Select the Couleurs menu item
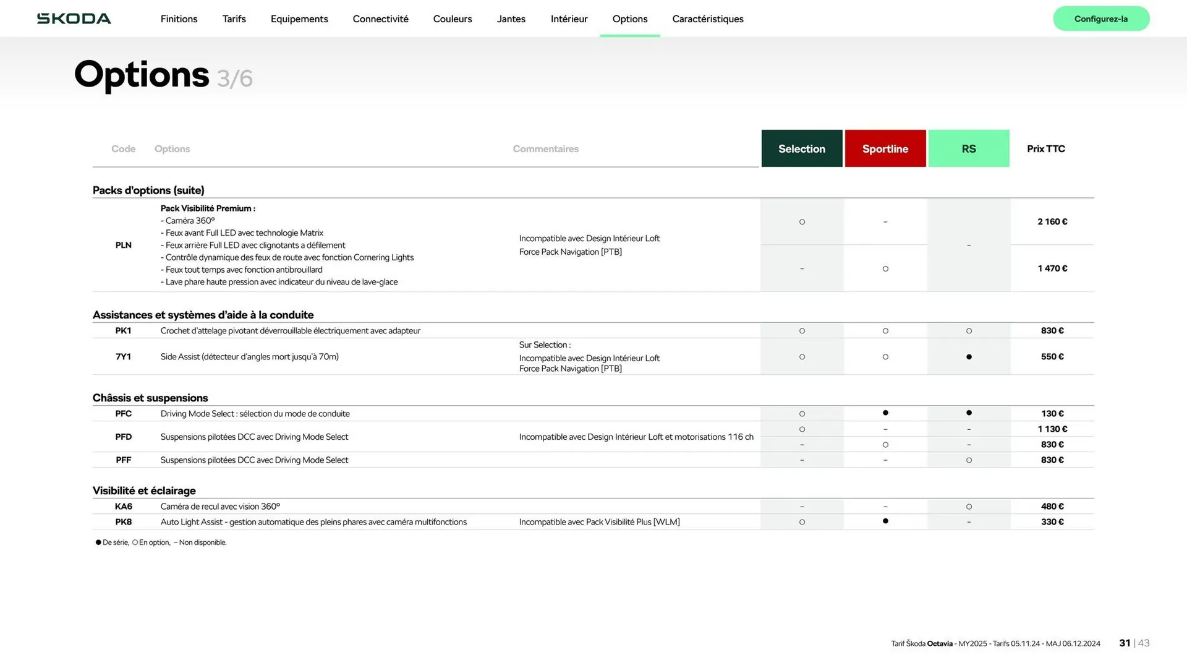The width and height of the screenshot is (1187, 668). [x=452, y=19]
